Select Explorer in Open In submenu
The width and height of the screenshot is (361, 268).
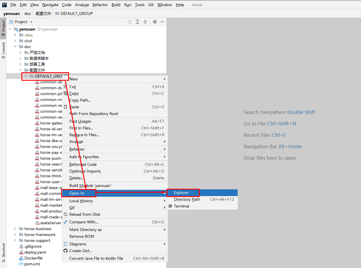click(202, 193)
